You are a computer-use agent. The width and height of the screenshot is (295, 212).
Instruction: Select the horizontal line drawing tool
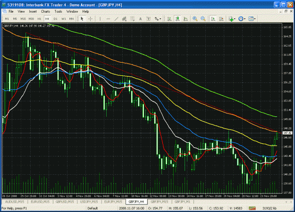(108, 19)
